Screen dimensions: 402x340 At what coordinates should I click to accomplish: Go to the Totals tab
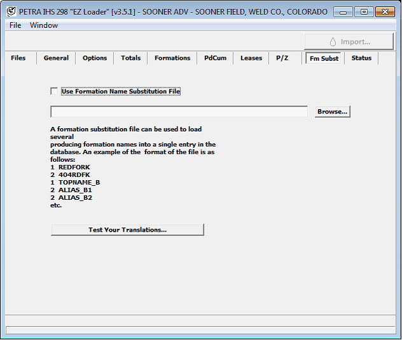(131, 58)
